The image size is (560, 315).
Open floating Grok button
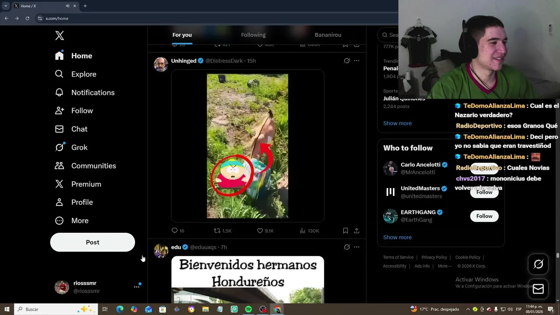[x=538, y=264]
